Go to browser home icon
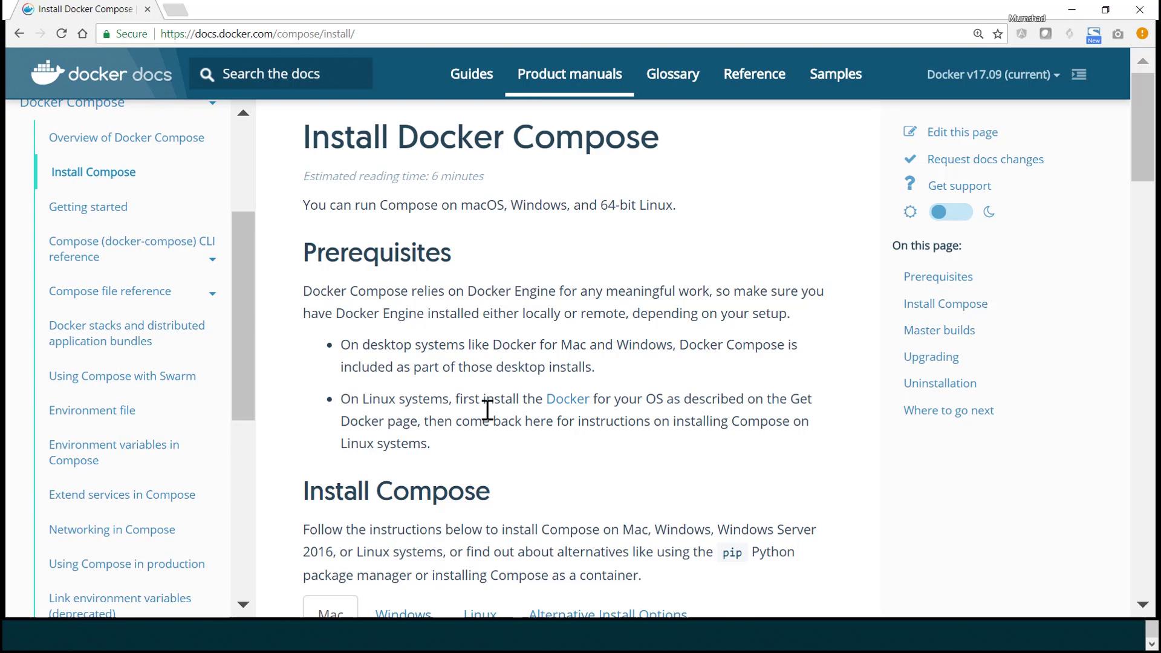This screenshot has height=653, width=1161. coord(83,34)
